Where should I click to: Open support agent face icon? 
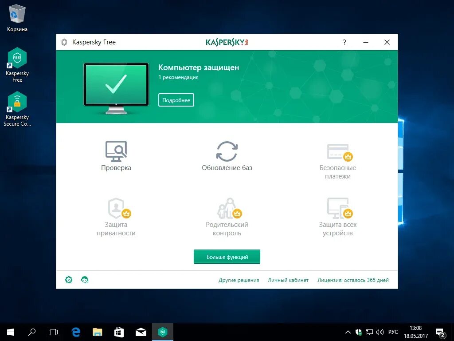pos(85,280)
